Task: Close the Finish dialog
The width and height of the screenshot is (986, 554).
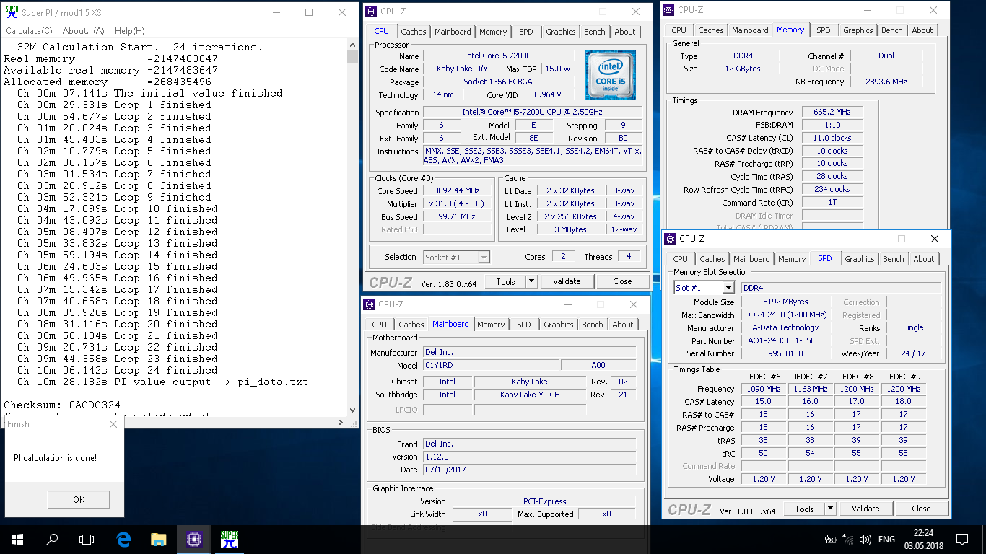Action: (113, 424)
